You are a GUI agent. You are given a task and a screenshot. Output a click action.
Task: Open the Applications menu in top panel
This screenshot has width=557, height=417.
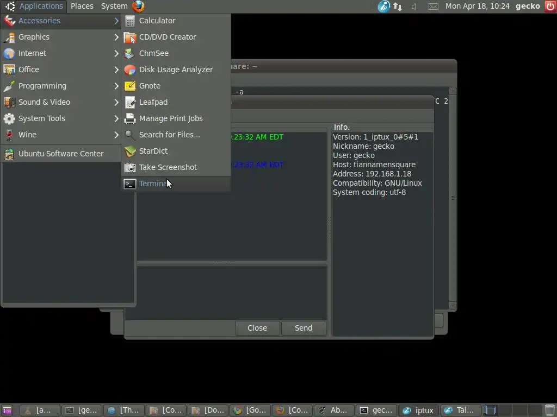pos(35,6)
